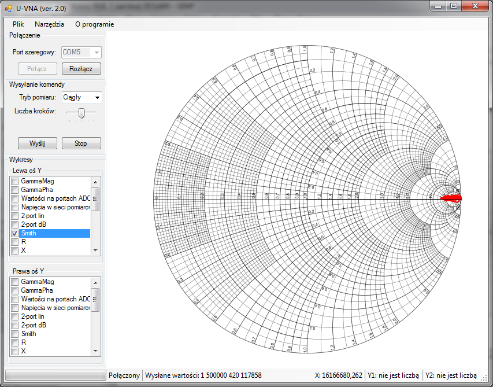This screenshot has width=493, height=387.
Task: Expand the Tryb pomiaru dropdown
Action: click(96, 97)
